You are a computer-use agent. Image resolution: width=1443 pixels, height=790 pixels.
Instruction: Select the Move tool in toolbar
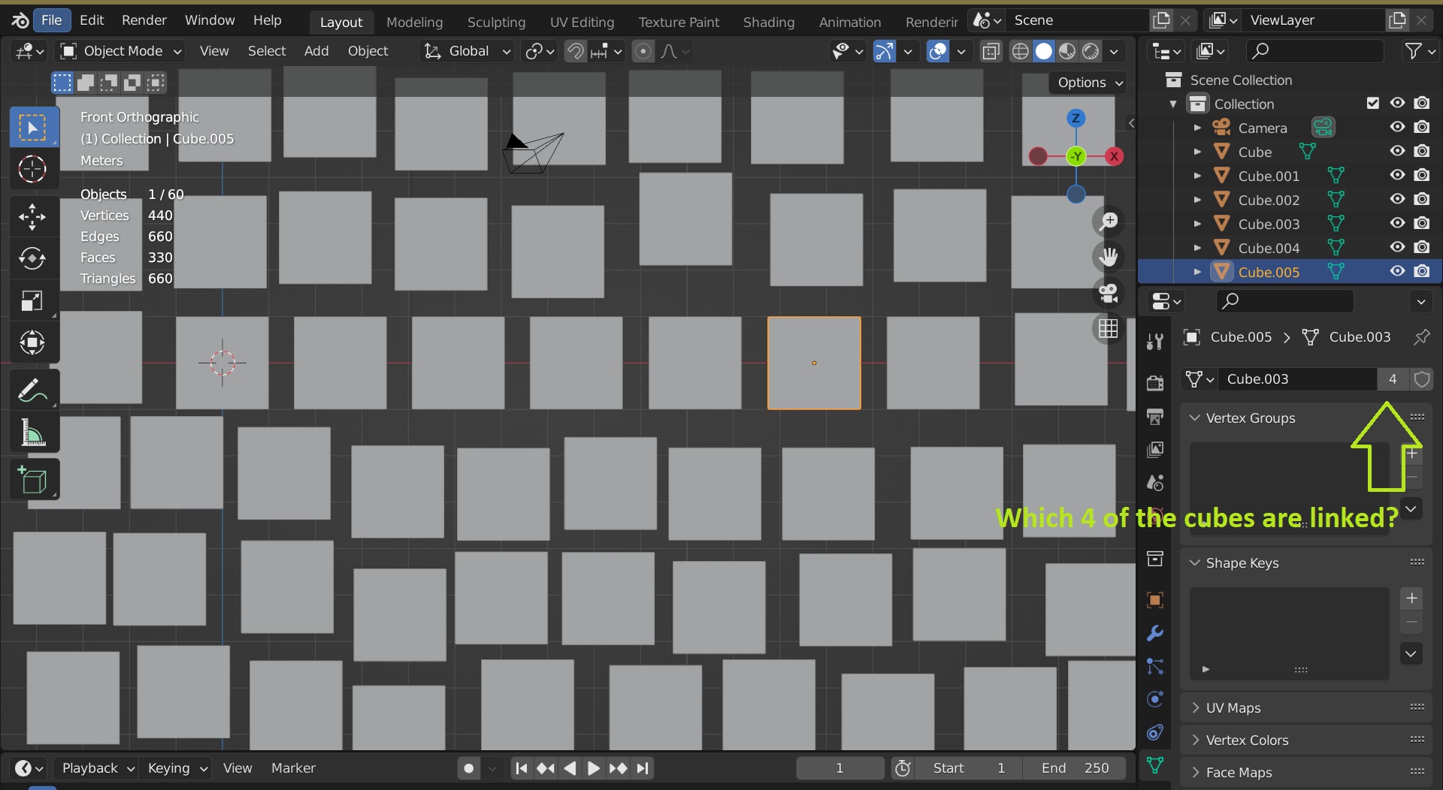[x=32, y=217]
